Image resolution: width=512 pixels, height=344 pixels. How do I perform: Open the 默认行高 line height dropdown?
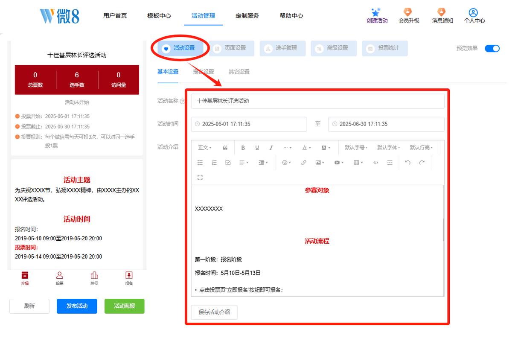point(421,148)
